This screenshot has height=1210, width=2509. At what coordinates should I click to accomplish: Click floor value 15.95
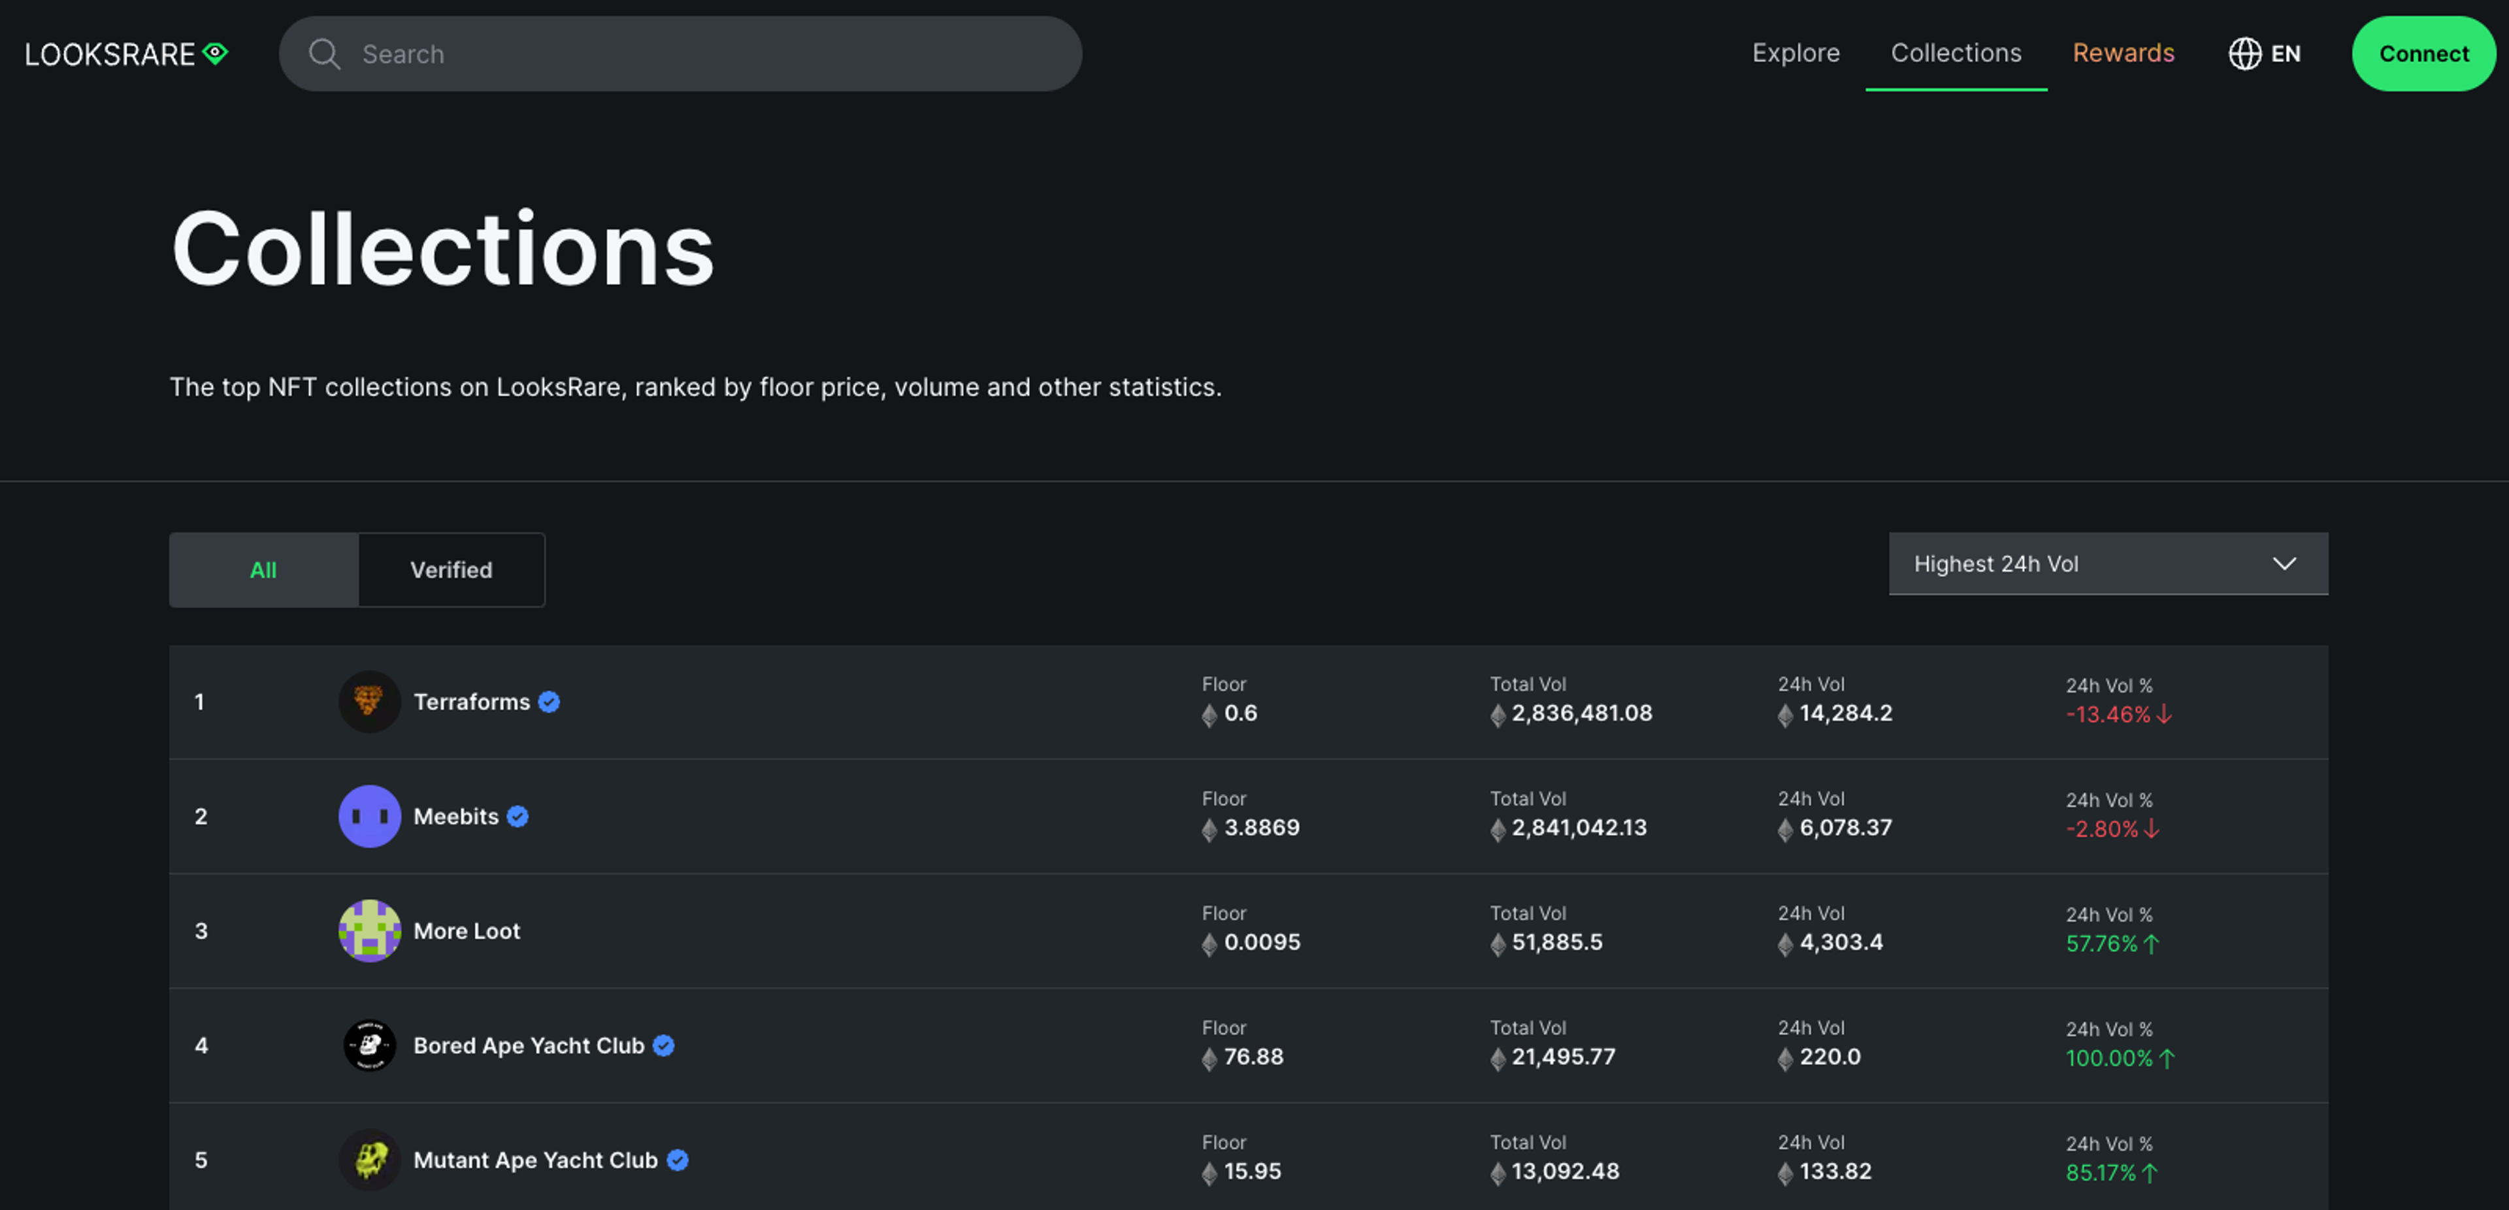(x=1253, y=1171)
